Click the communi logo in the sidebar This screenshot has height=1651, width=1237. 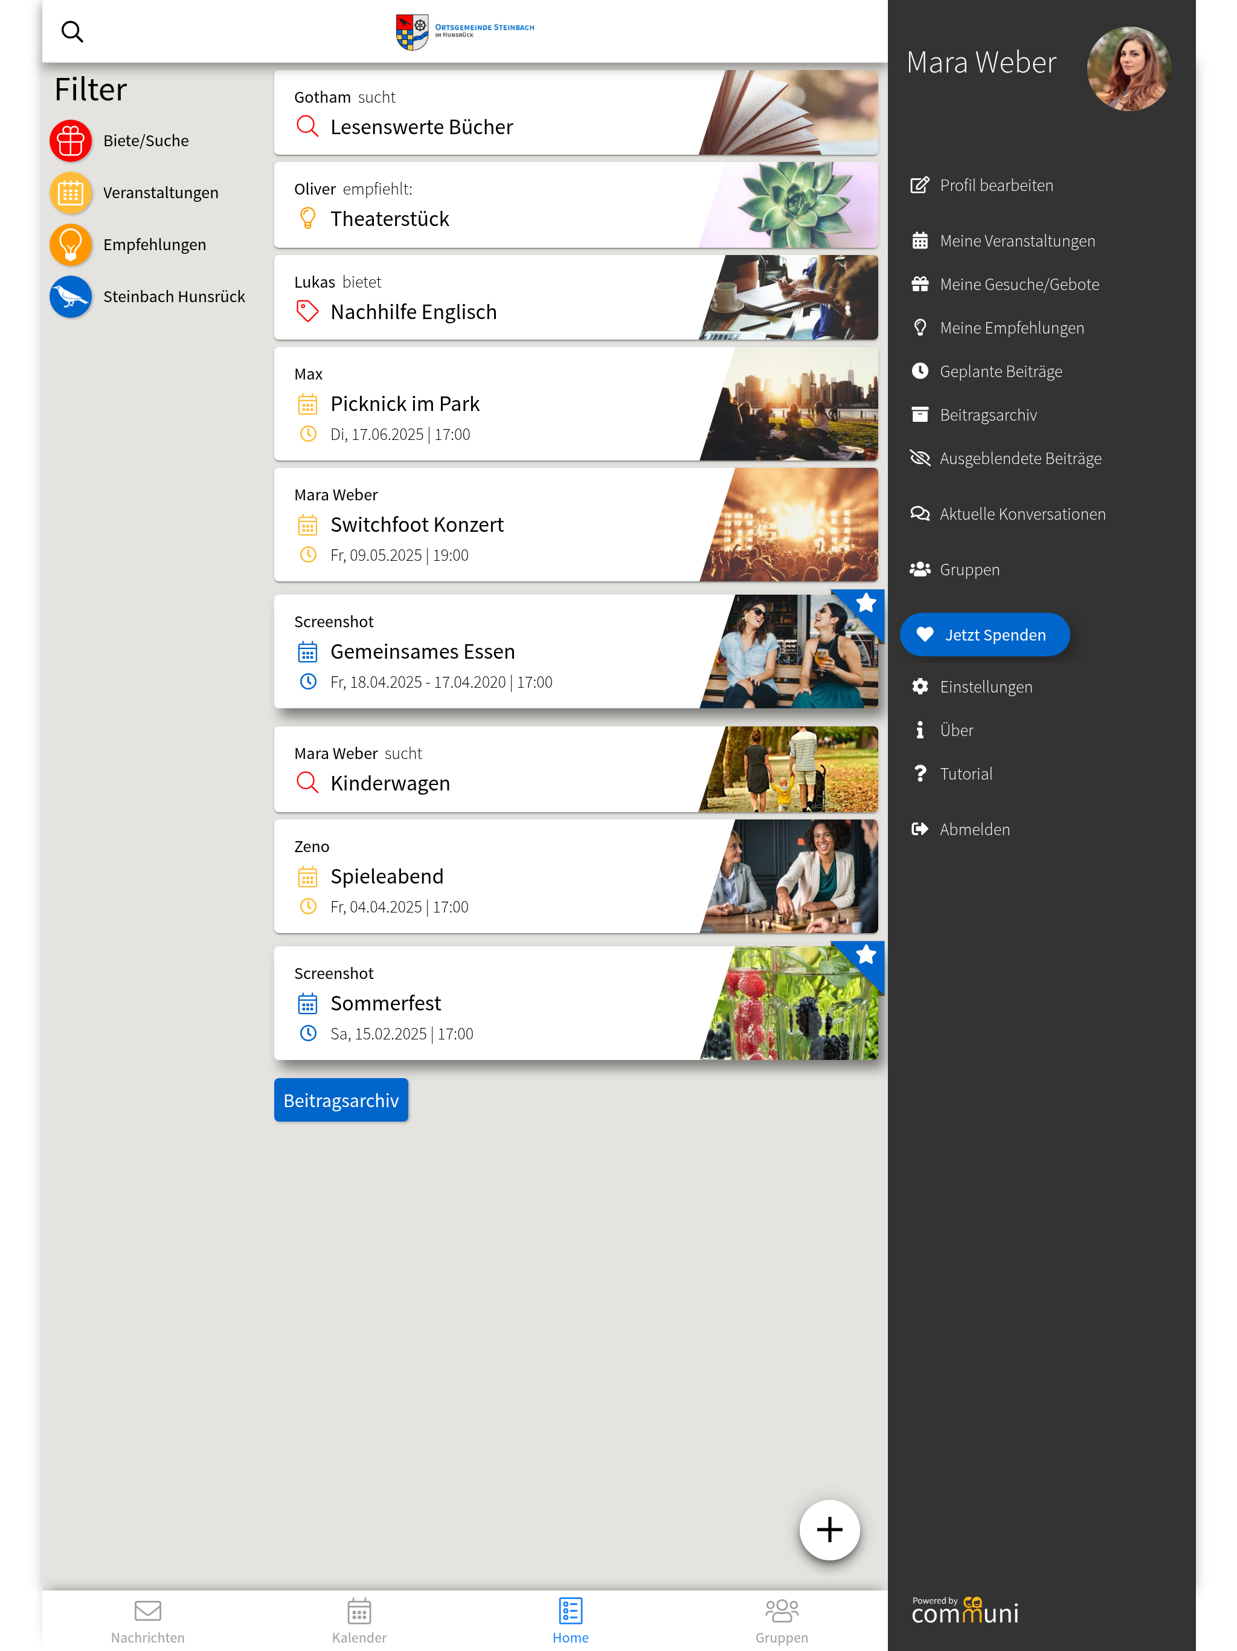tap(965, 1611)
